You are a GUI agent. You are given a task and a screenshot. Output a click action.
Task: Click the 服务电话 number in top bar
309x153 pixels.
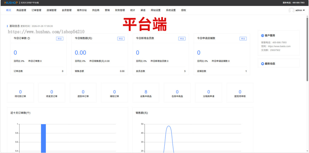click(x=298, y=3)
